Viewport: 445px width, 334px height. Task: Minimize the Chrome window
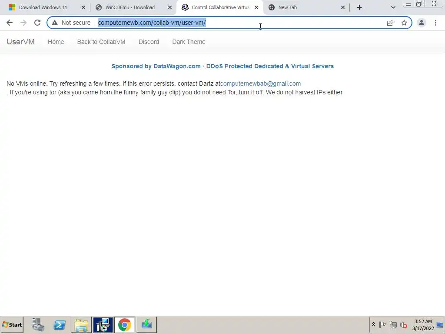click(x=408, y=4)
